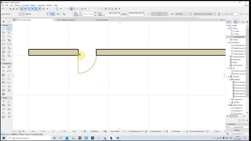The image size is (251, 141).
Task: Select the Window tool
Action: [x=4, y=33]
